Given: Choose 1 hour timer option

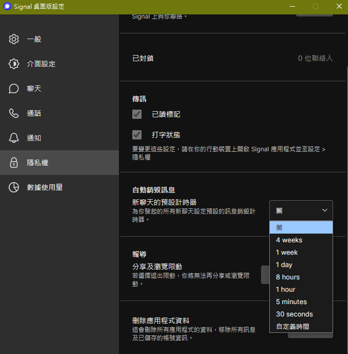Looking at the screenshot, I should 301,290.
